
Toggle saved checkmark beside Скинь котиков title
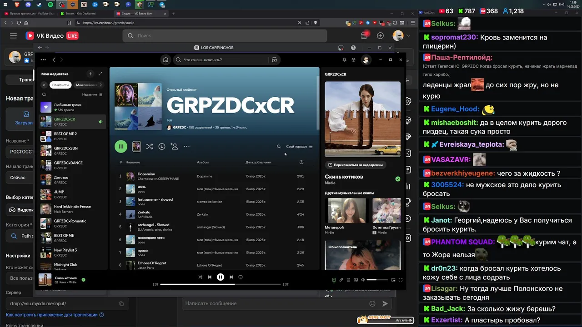[398, 179]
